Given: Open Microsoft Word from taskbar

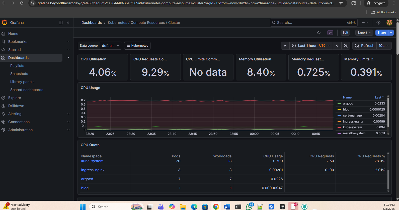Looking at the screenshot, I should click(227, 207).
